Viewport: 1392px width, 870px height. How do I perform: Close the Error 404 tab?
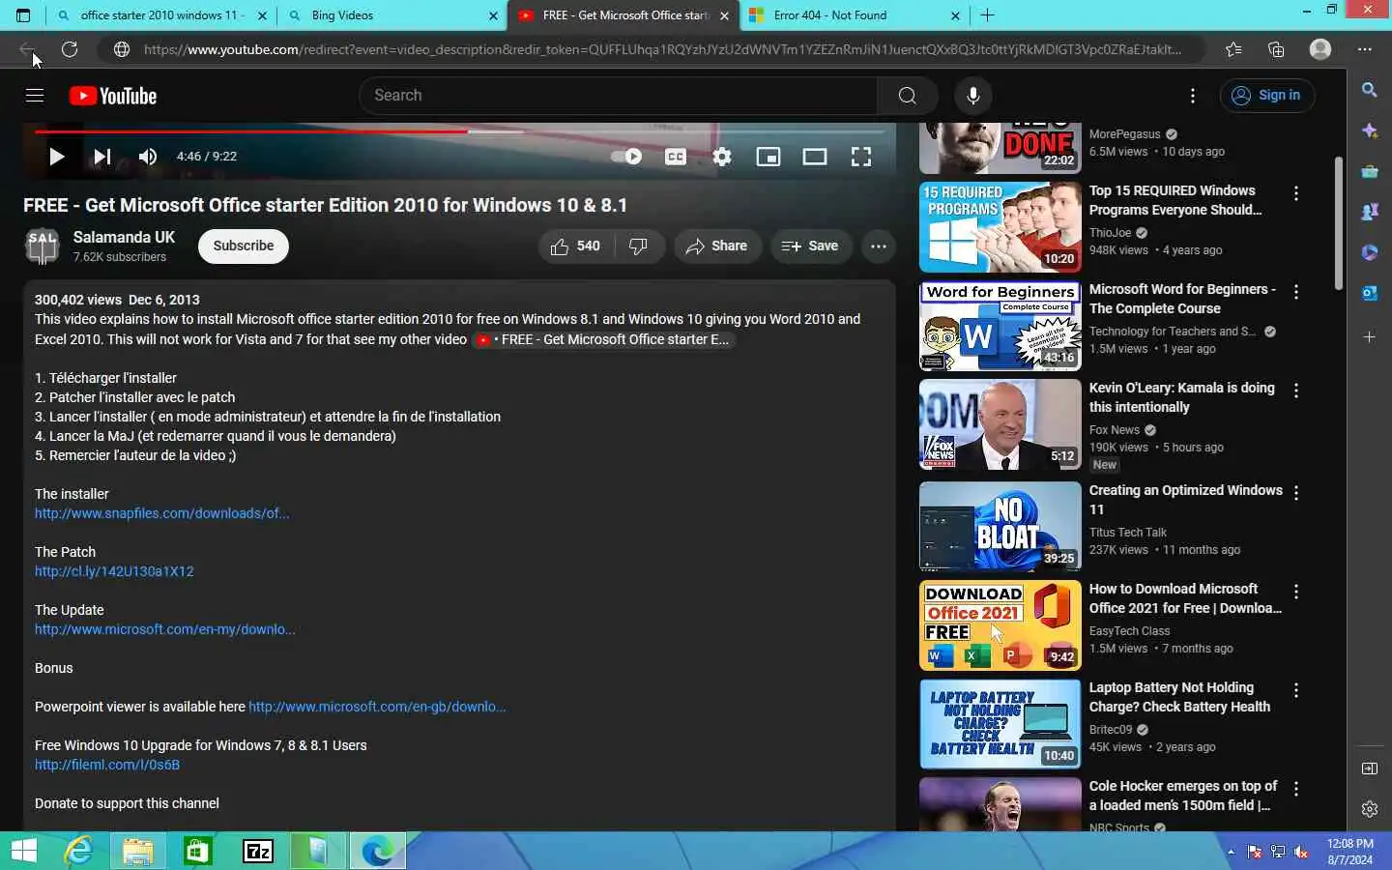(955, 15)
